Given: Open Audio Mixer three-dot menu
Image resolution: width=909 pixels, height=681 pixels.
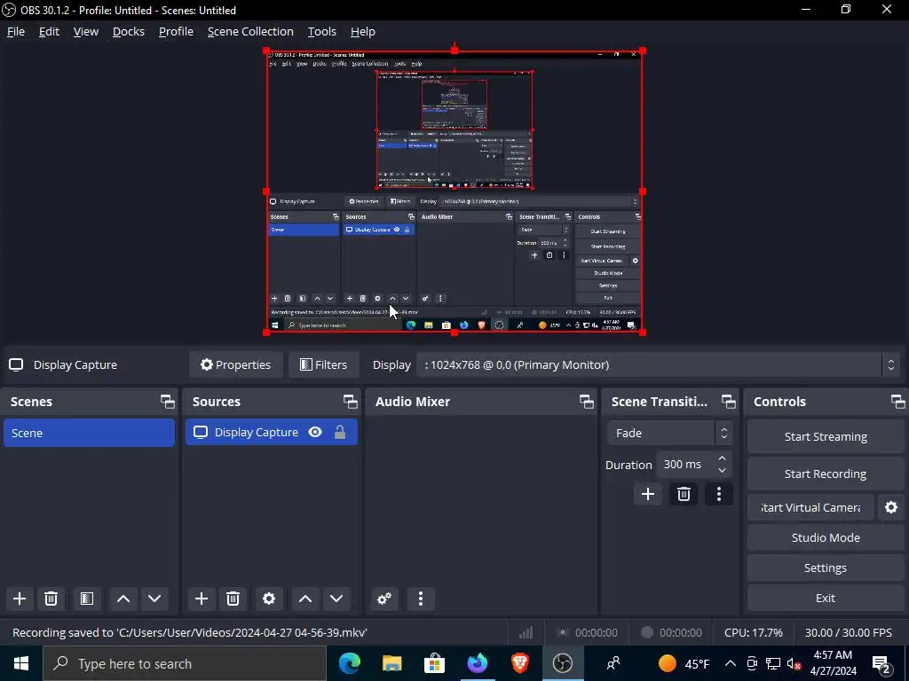Looking at the screenshot, I should click(x=421, y=599).
